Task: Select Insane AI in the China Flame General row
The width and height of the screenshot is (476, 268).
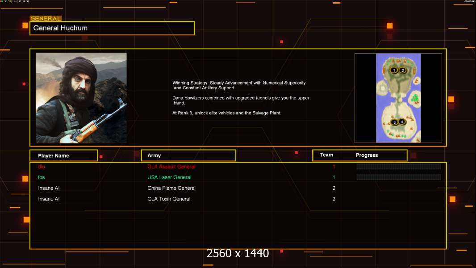Action: pyautogui.click(x=49, y=188)
